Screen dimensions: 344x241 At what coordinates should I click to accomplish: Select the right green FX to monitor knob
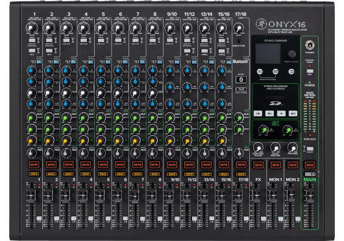(x=288, y=130)
